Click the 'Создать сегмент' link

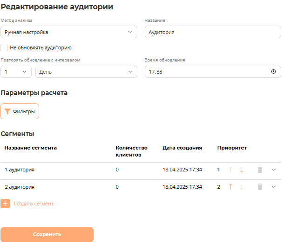tap(34, 204)
